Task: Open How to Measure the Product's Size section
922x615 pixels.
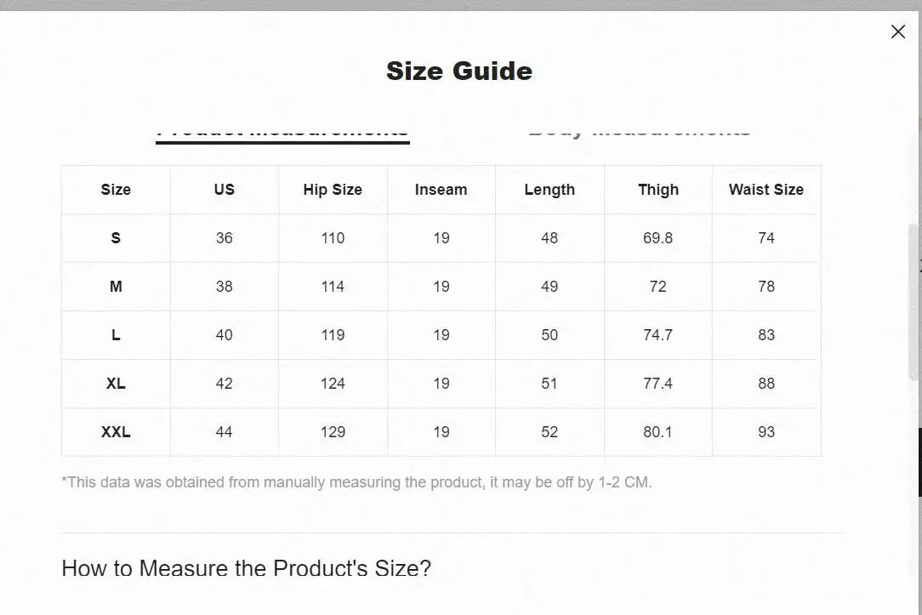Action: pyautogui.click(x=246, y=568)
